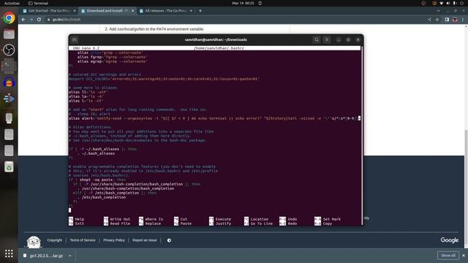The image size is (468, 263).
Task: Open the Chrome side panel
Action: point(447,20)
